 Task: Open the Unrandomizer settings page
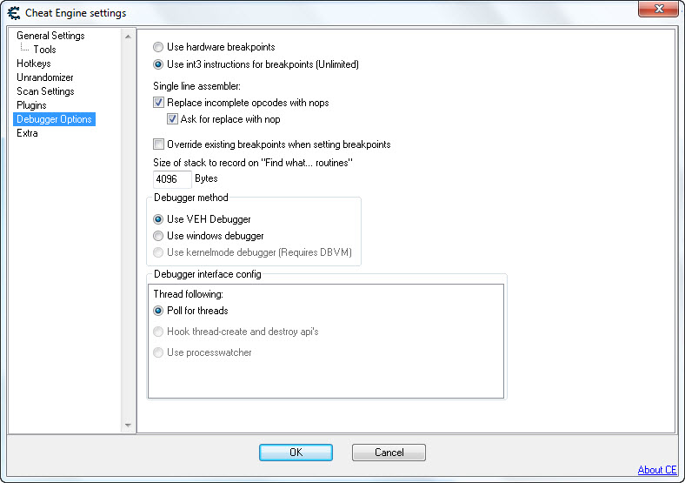(45, 77)
